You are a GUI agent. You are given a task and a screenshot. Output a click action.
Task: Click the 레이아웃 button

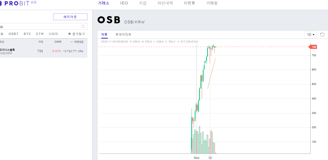pos(70,17)
